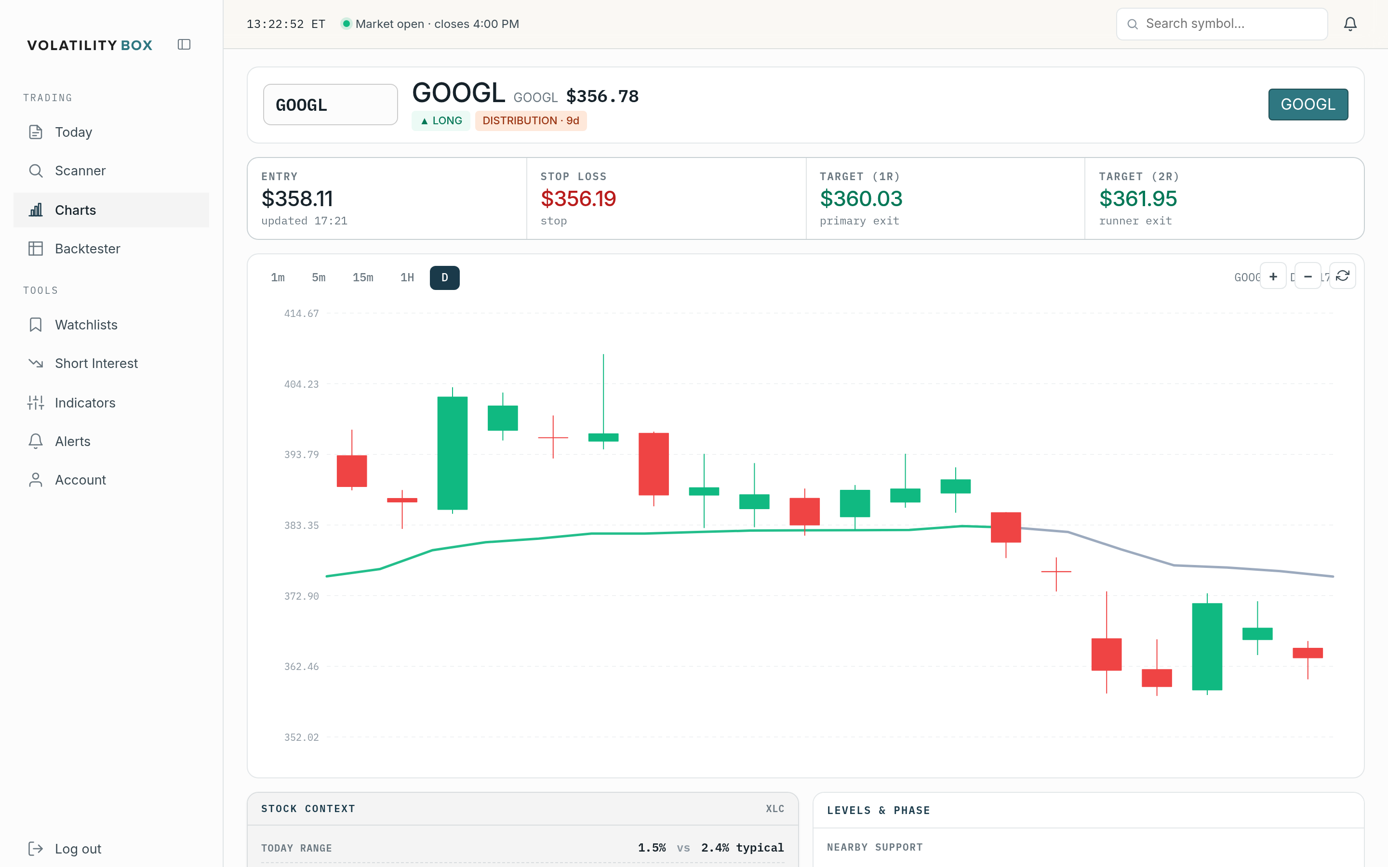Click the tallest green candle on chart
Screen dimensions: 1388x867
(452, 452)
